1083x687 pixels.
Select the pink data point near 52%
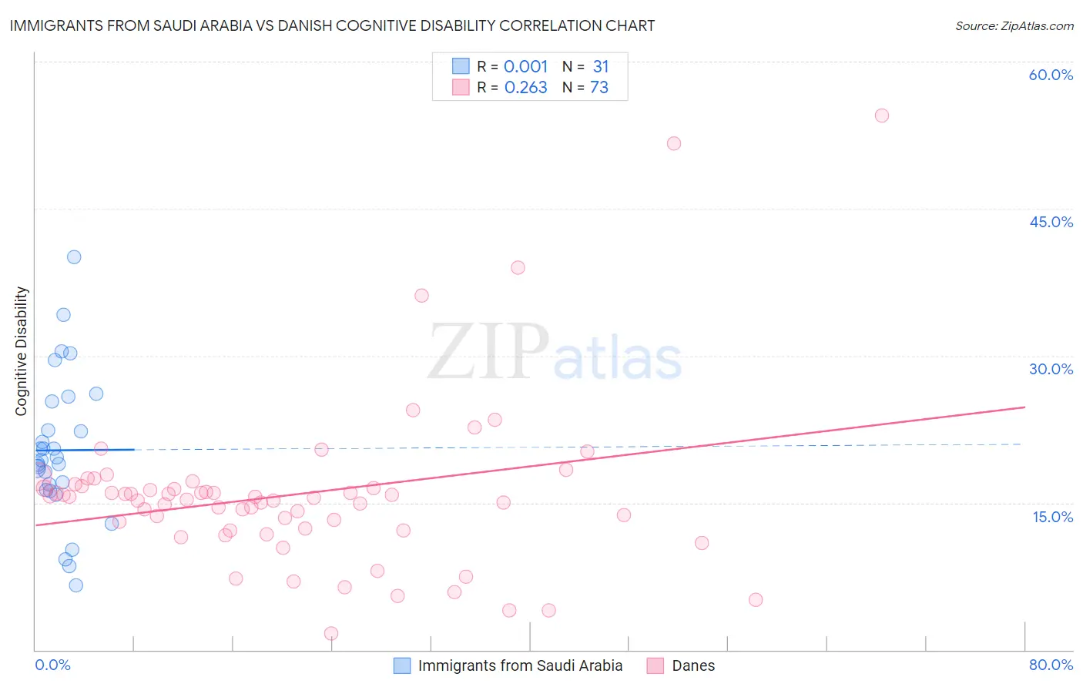[x=674, y=143]
